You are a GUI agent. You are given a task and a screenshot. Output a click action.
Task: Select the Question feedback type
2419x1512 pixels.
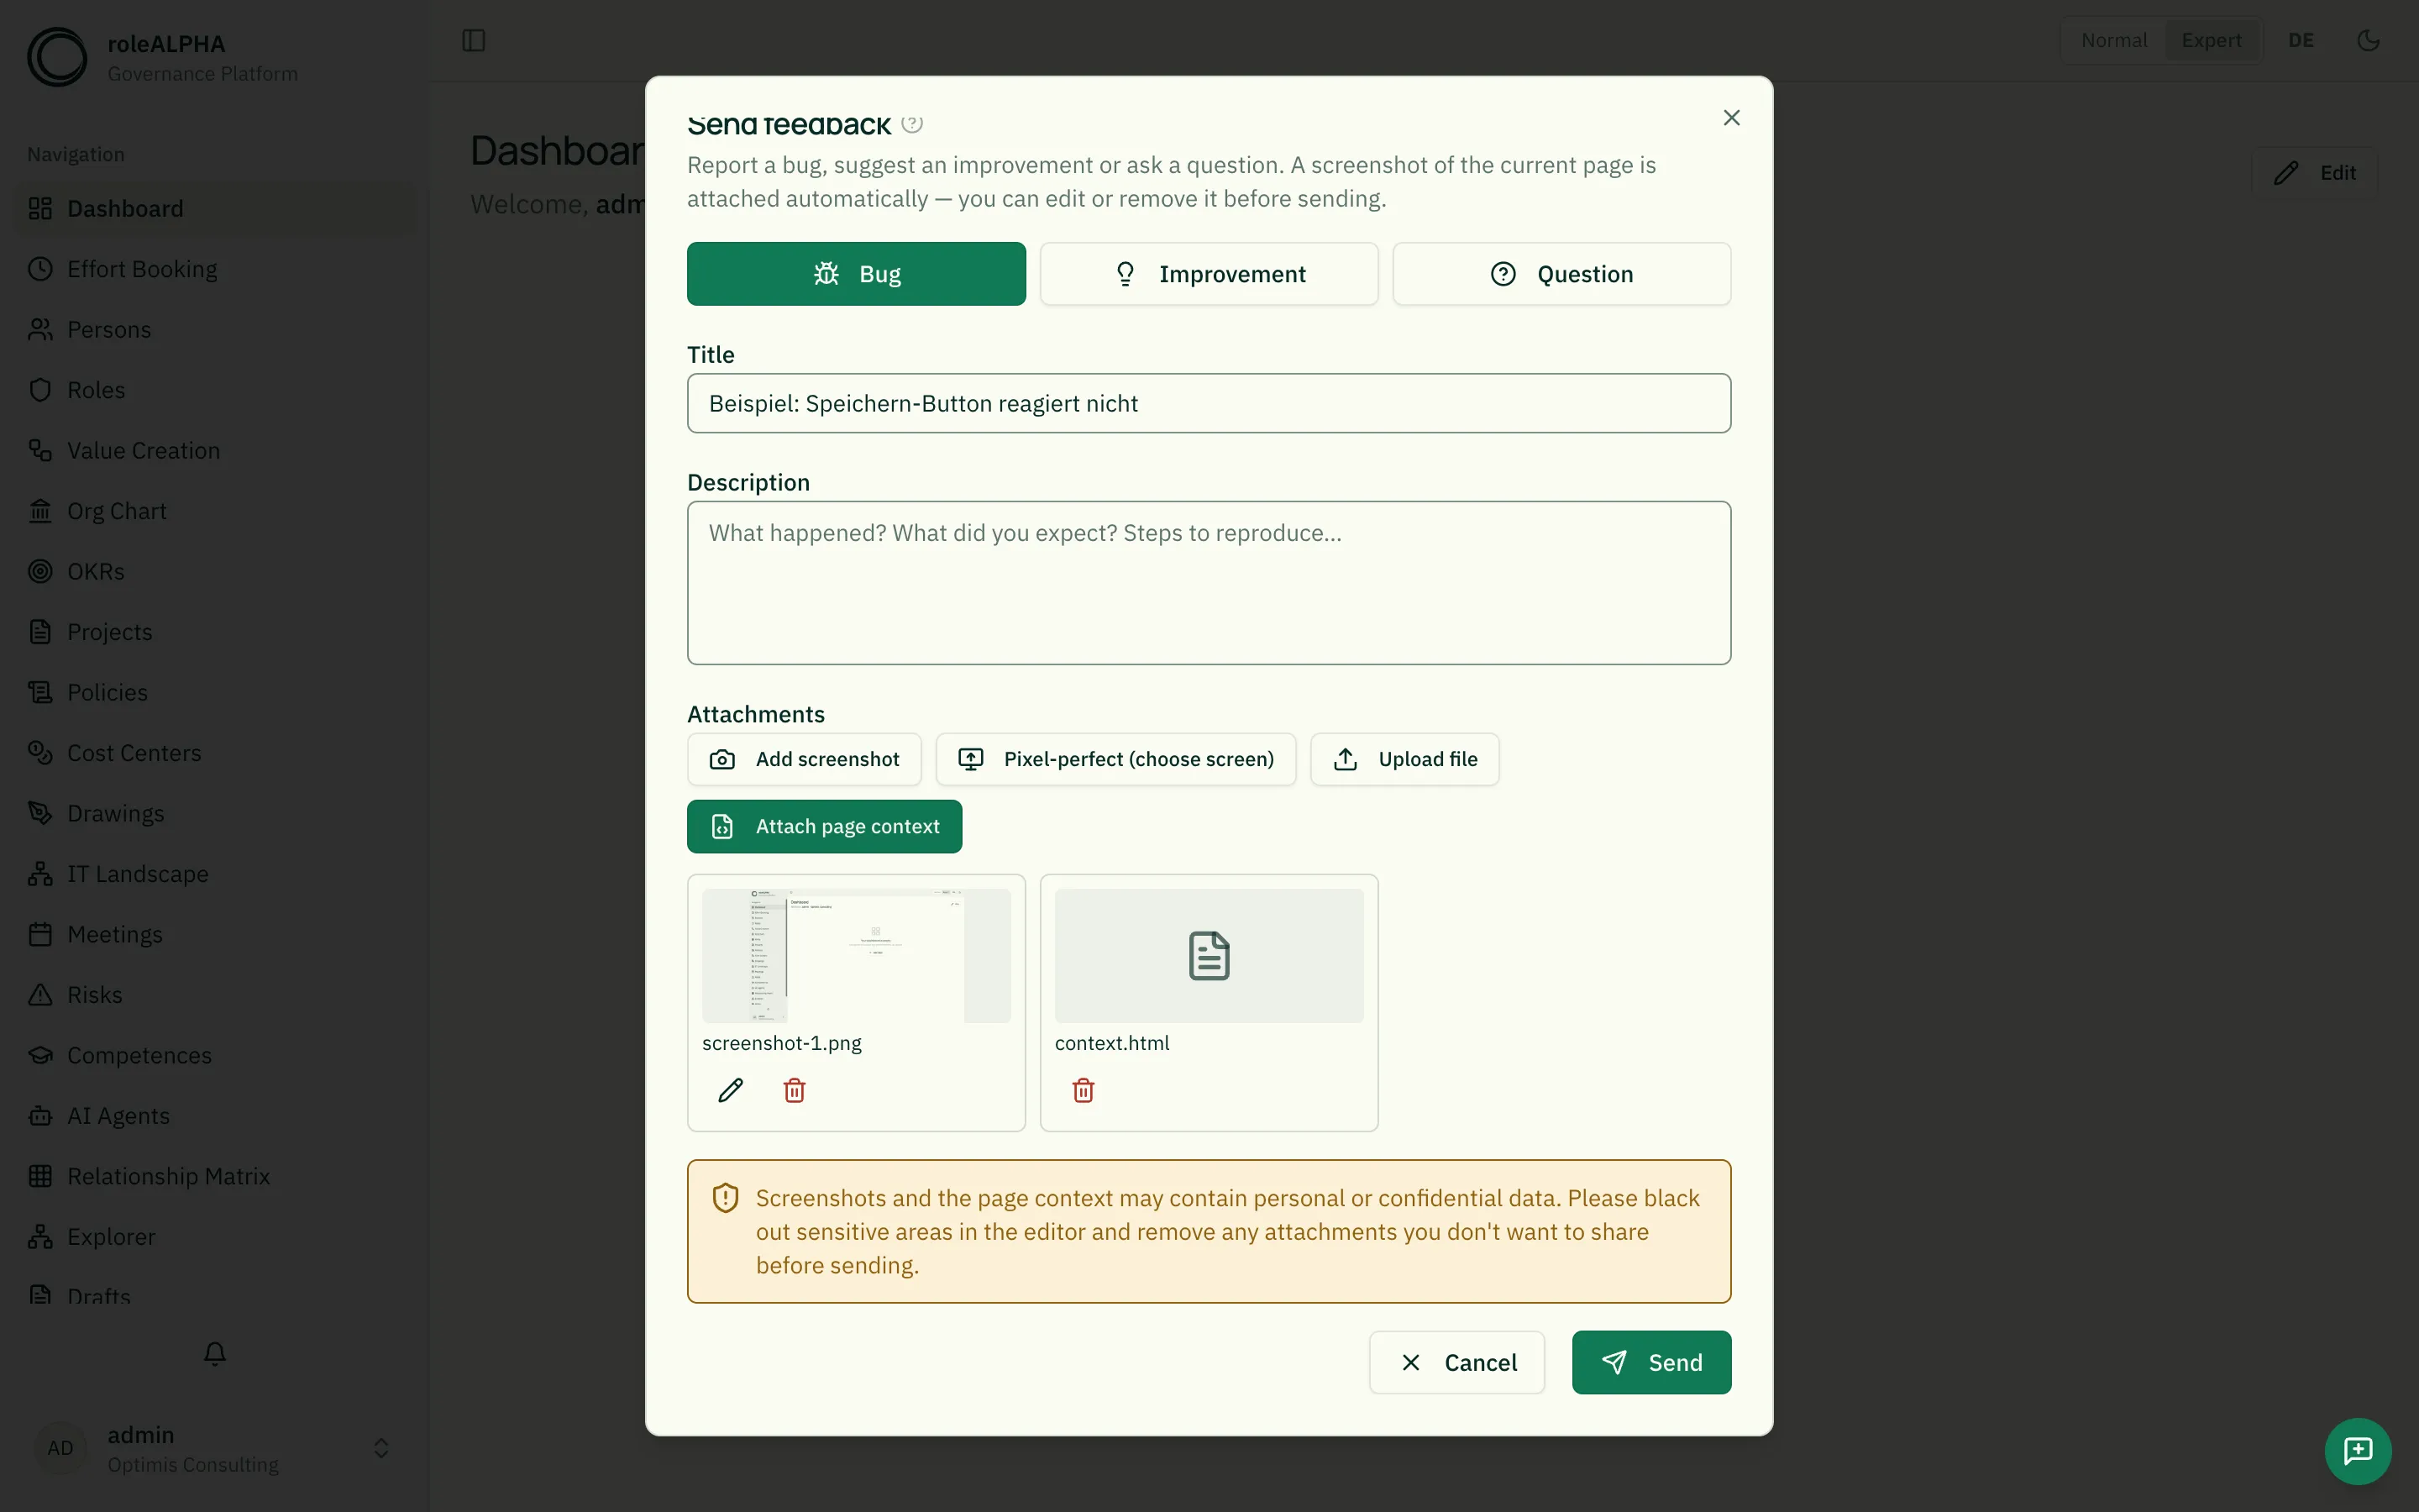[x=1561, y=274]
